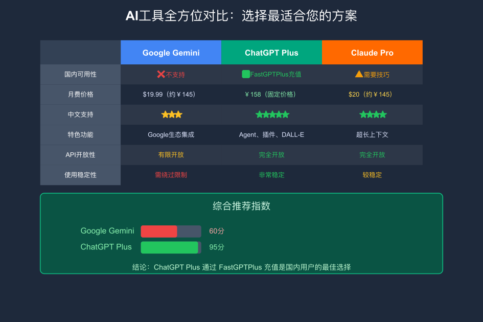The width and height of the screenshot is (483, 322).
Task: Click the five green stars under ChatGPT Plus
Action: pos(272,114)
